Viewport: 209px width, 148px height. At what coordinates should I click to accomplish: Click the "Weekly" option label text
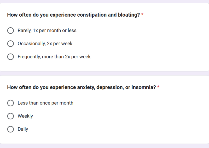25,116
